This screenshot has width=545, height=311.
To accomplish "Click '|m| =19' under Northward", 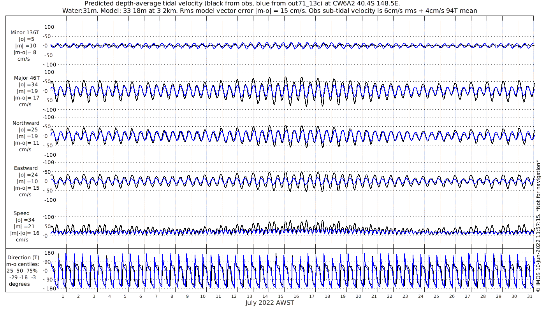I will click(26, 136).
